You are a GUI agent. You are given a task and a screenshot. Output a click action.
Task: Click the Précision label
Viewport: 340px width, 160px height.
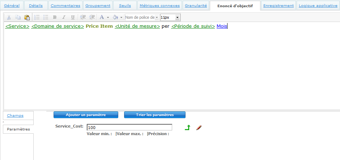[158, 134]
